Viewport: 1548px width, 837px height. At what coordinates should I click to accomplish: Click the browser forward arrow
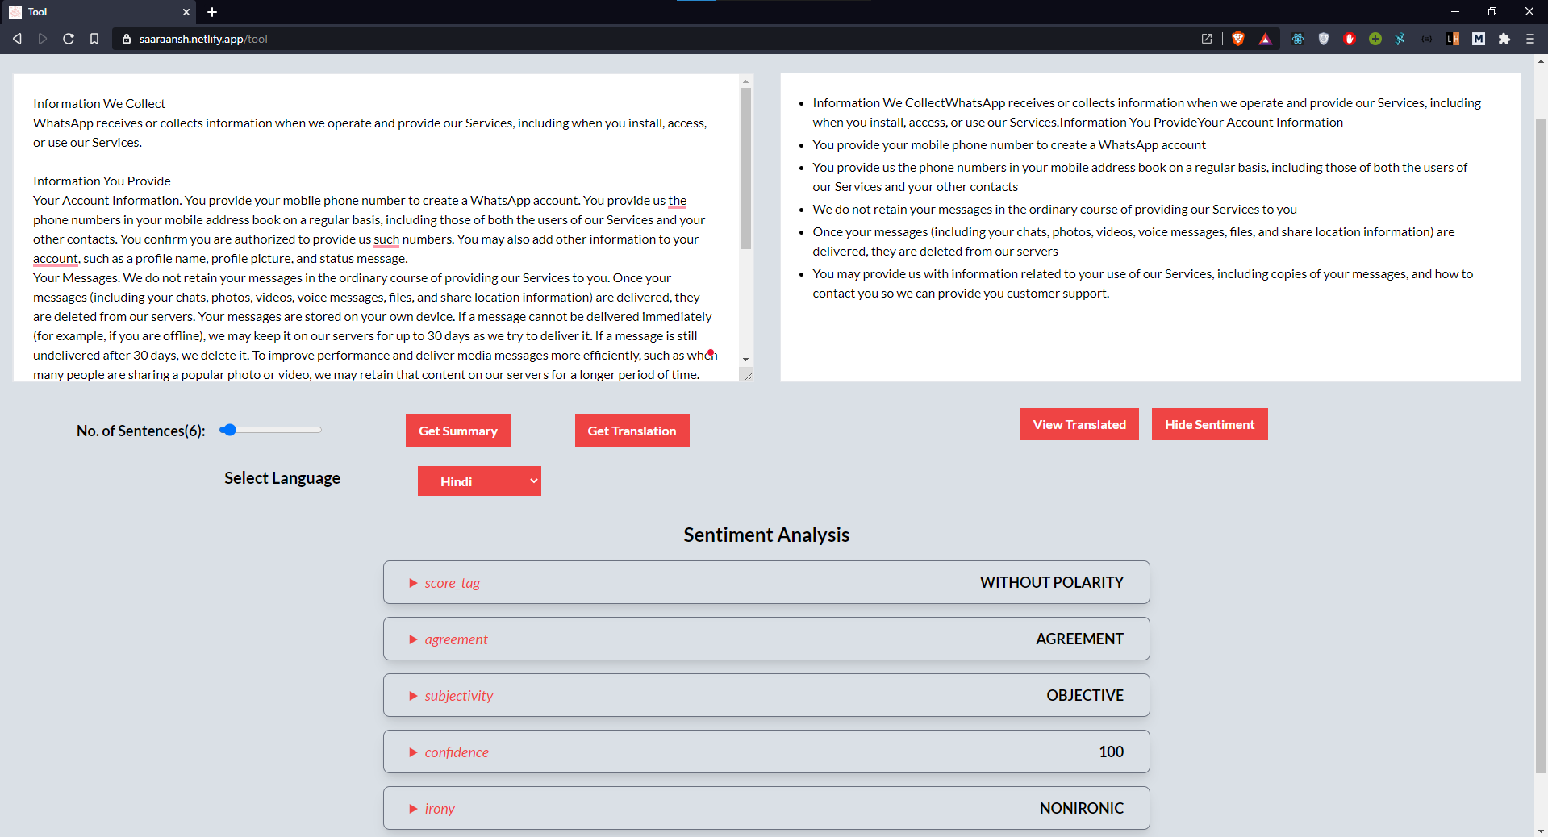point(43,39)
